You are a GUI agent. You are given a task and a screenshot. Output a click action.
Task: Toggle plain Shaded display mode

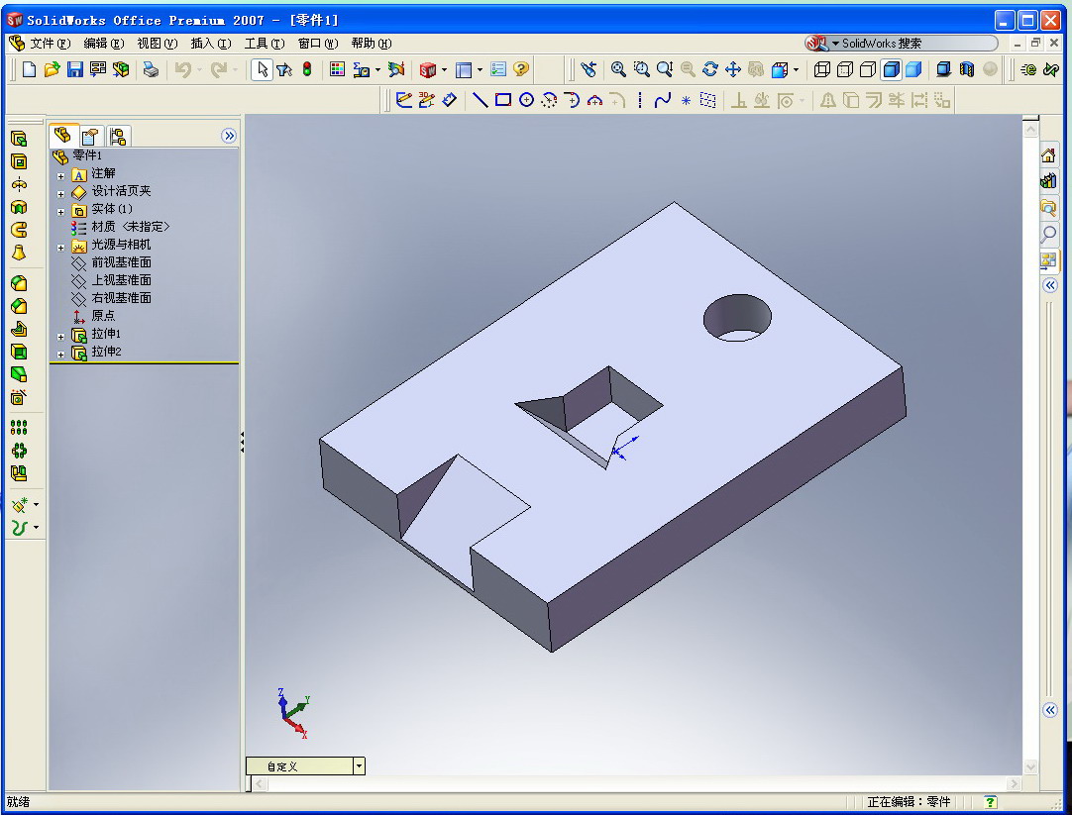pyautogui.click(x=913, y=69)
